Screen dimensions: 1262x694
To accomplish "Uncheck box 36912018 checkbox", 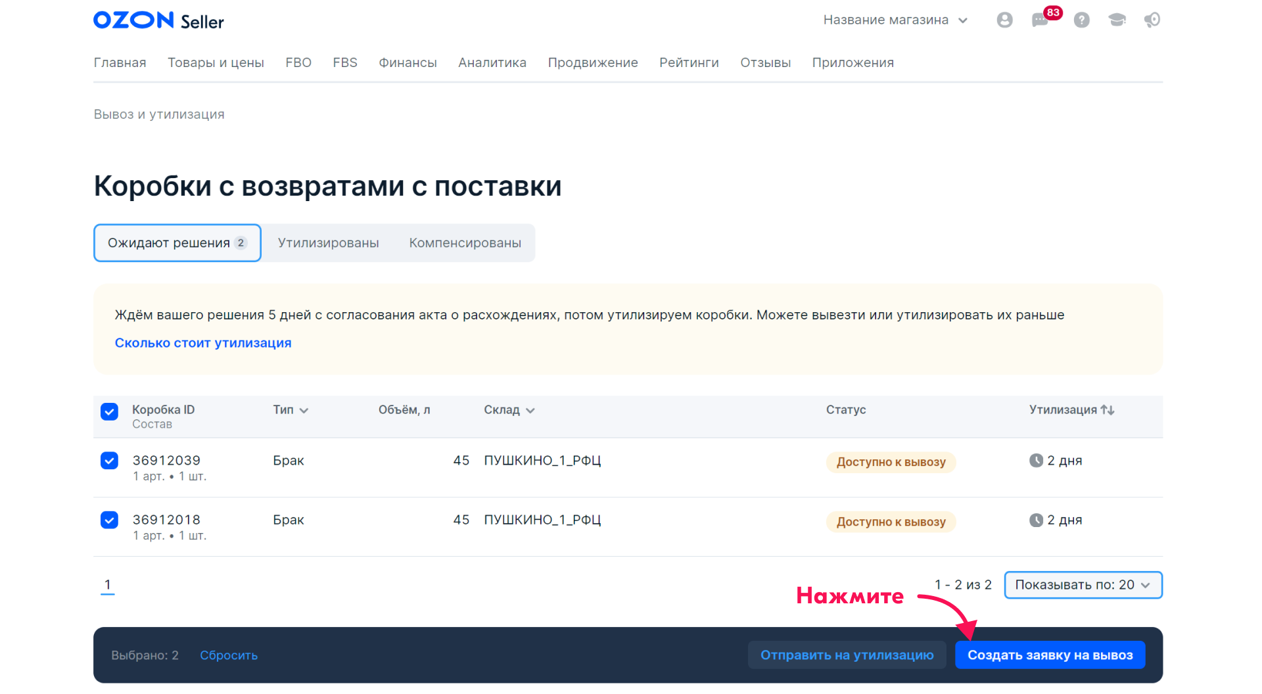I will [109, 520].
